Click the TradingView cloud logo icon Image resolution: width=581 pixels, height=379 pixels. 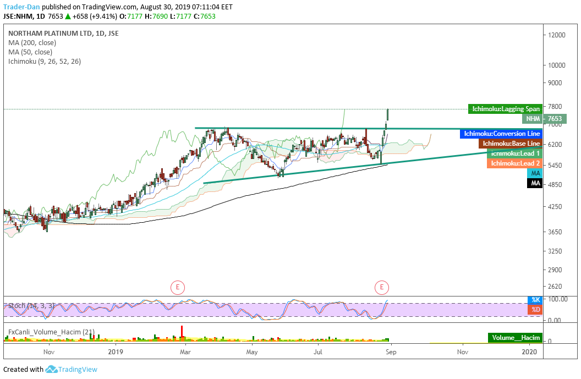[x=51, y=369]
